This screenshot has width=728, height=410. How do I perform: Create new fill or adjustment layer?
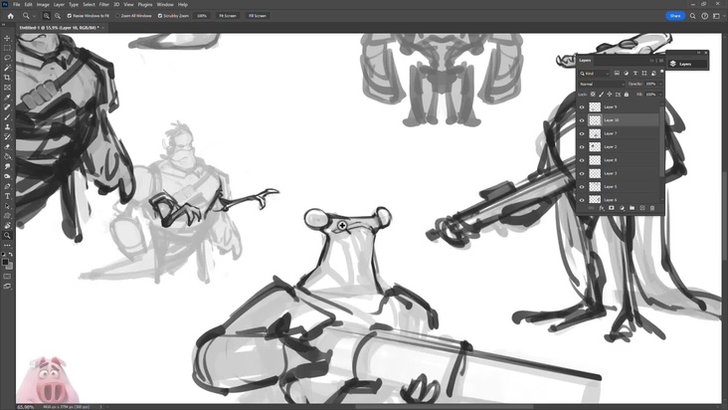coord(622,208)
